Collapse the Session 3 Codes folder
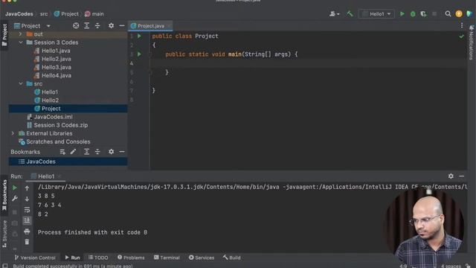Screen dimensions: 476x268 pyautogui.click(x=20, y=42)
